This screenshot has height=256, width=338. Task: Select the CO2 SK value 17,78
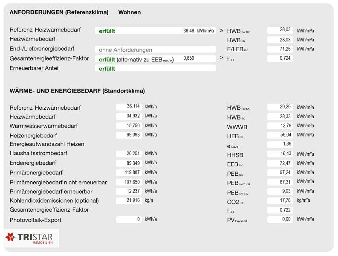pyautogui.click(x=280, y=201)
